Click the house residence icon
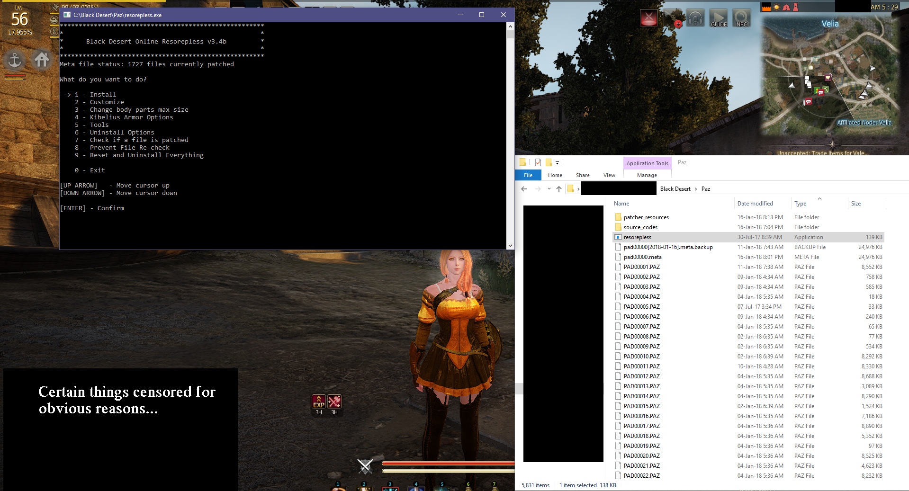909x491 pixels. (42, 60)
